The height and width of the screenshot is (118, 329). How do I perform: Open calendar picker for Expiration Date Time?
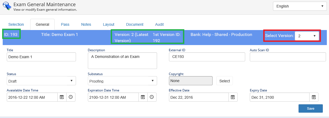[x=143, y=97]
